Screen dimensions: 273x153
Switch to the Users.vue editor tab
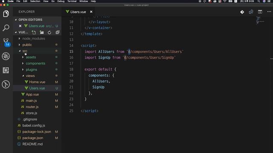click(78, 12)
